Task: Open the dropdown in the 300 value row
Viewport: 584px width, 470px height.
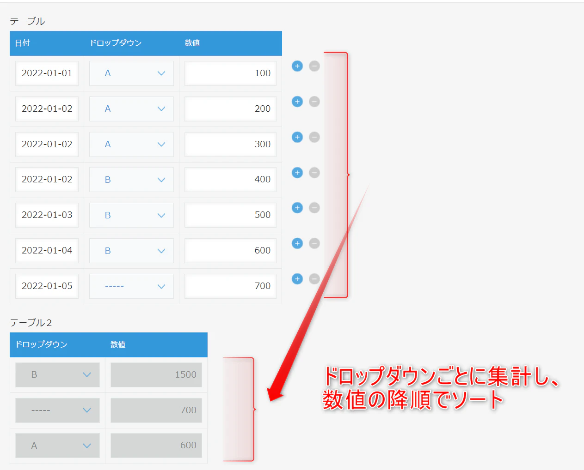Action: point(131,145)
